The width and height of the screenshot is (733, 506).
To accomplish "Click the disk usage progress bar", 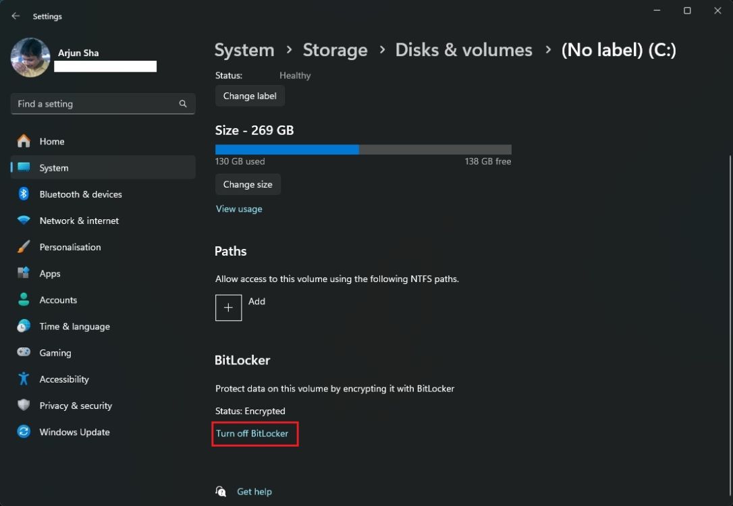I will [x=362, y=149].
